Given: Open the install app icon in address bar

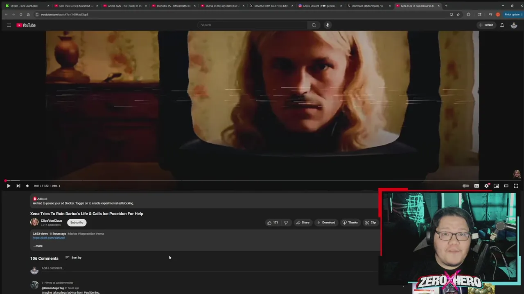Looking at the screenshot, I should coord(452,14).
